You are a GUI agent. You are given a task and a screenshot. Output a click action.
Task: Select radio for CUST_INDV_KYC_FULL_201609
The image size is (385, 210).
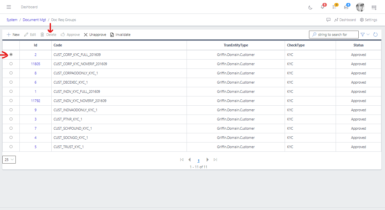click(x=11, y=92)
